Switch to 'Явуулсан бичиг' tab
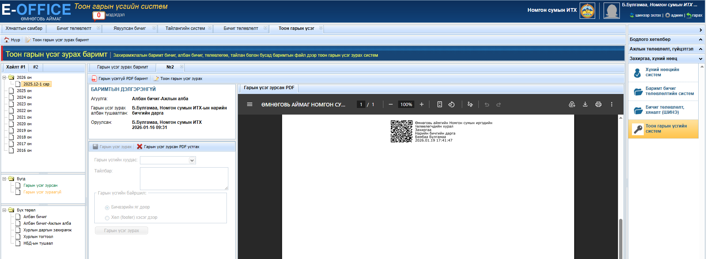The image size is (706, 259). pos(129,28)
